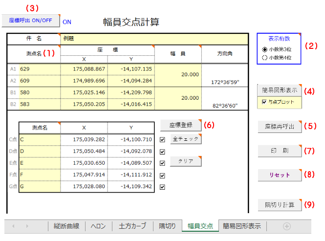
Task: Open the 簡易図形表示 sheet tab
Action: [241, 226]
